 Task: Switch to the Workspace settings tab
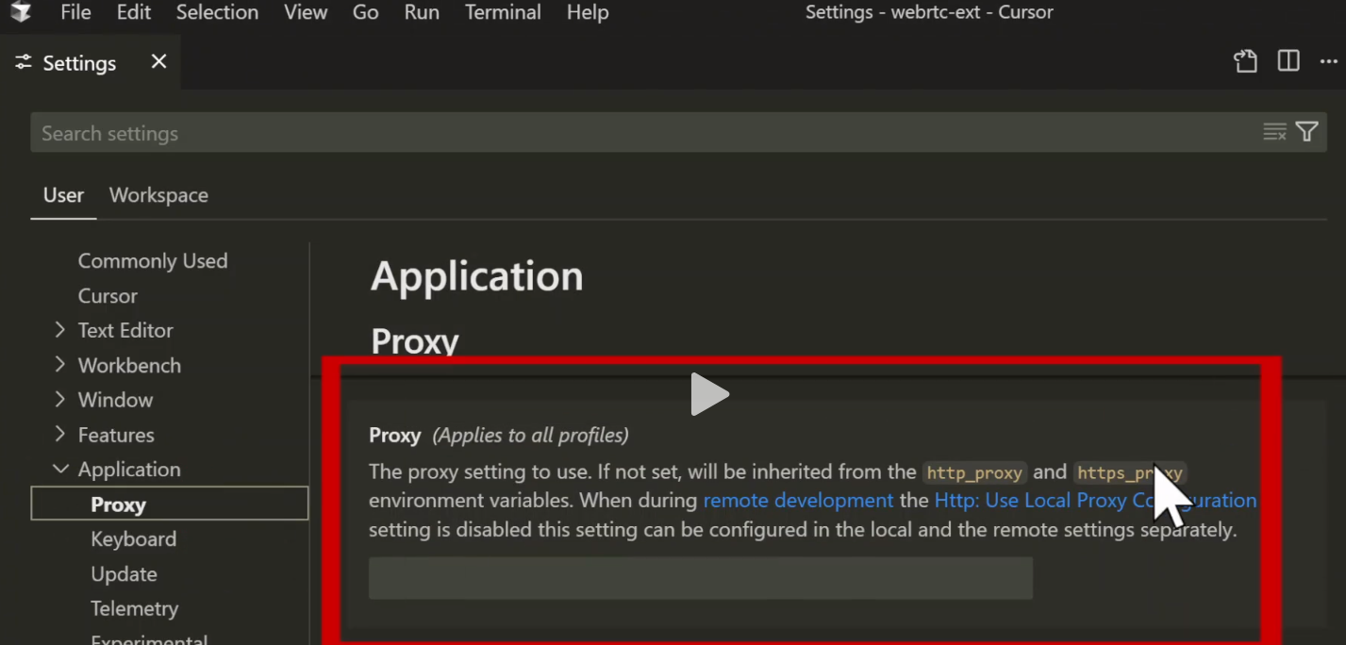click(158, 195)
